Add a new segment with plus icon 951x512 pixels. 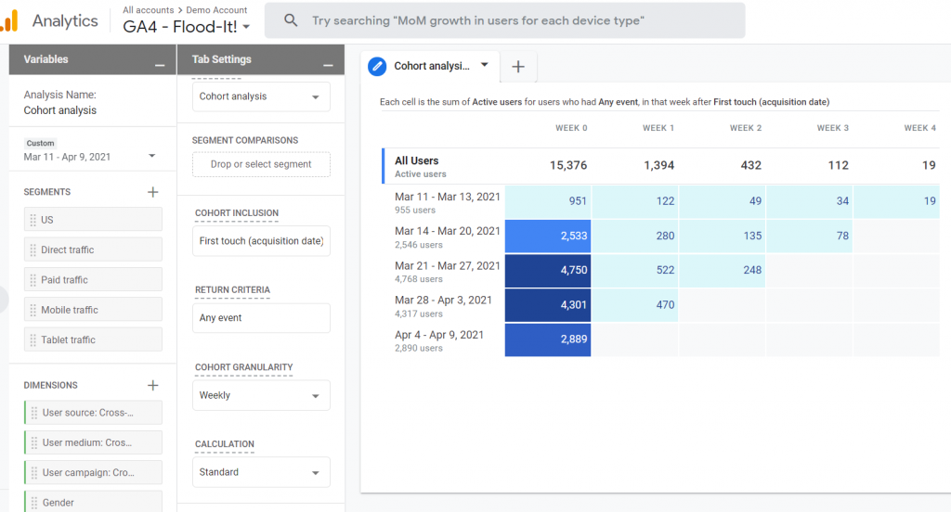point(153,192)
